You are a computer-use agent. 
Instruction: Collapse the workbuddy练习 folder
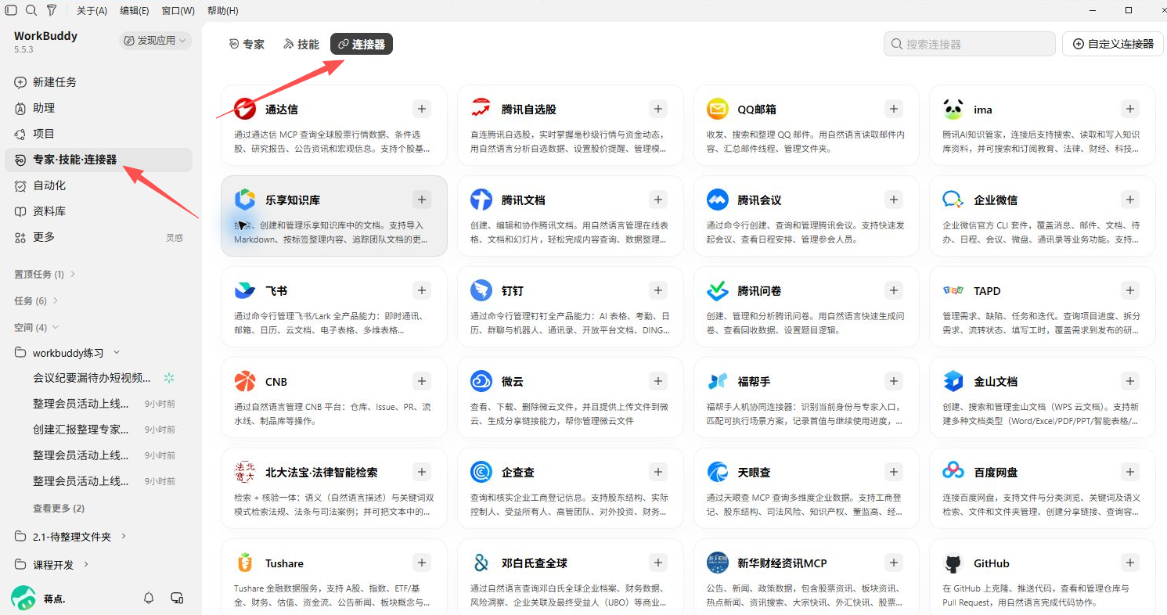point(69,353)
